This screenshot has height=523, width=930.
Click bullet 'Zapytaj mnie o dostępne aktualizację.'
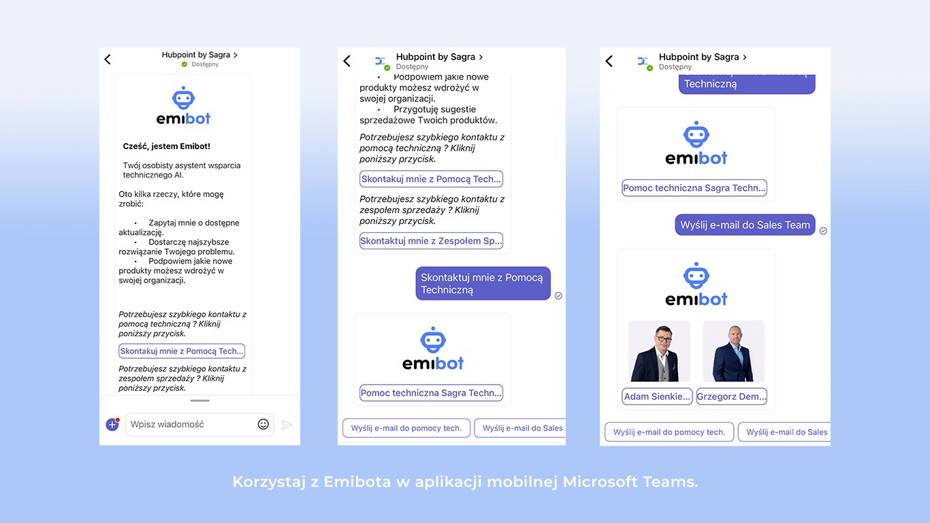179,227
